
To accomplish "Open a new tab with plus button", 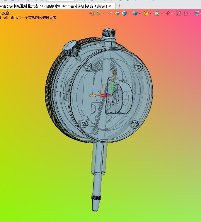I will pos(120,6).
